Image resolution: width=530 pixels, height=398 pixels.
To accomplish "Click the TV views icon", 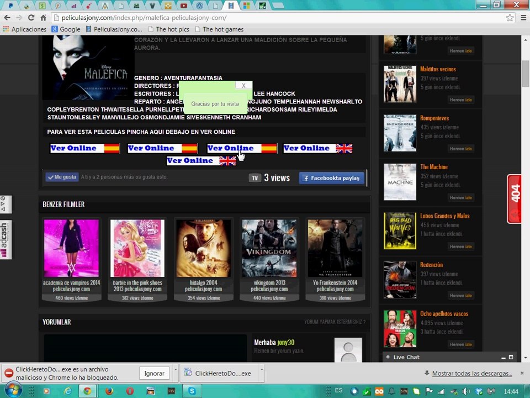I will [255, 178].
